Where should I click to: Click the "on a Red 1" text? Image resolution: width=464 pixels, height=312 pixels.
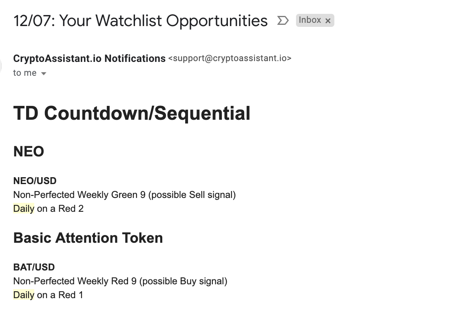click(x=60, y=295)
